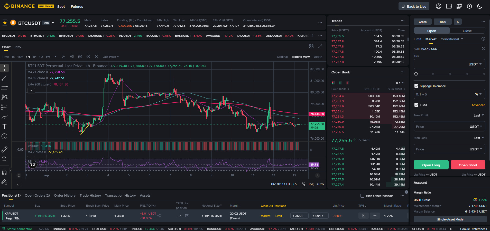Check Hide Other Symbols

(362, 196)
